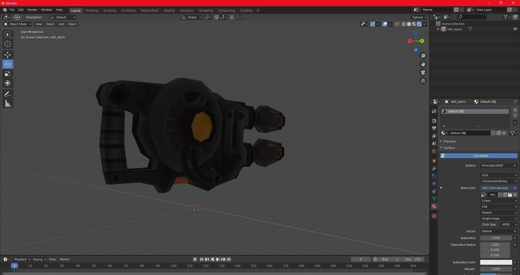Viewport: 520px width, 275px height.
Task: Adjust the Subsurface value slider
Action: point(496,238)
